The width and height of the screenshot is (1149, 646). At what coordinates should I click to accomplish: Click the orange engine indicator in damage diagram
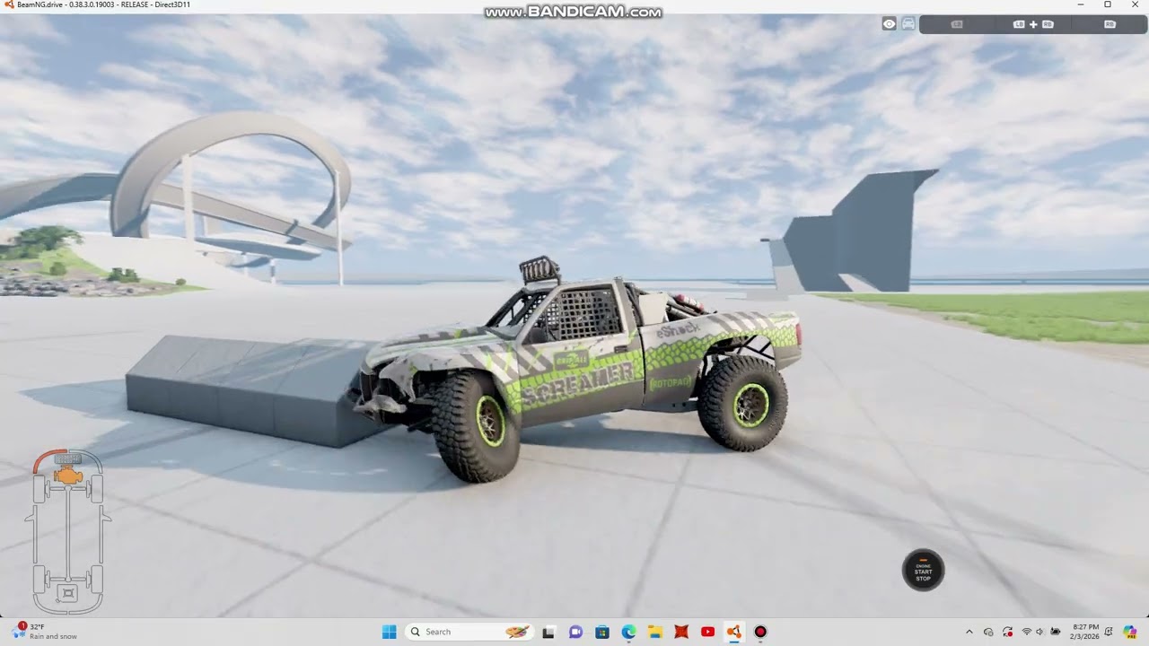(68, 476)
